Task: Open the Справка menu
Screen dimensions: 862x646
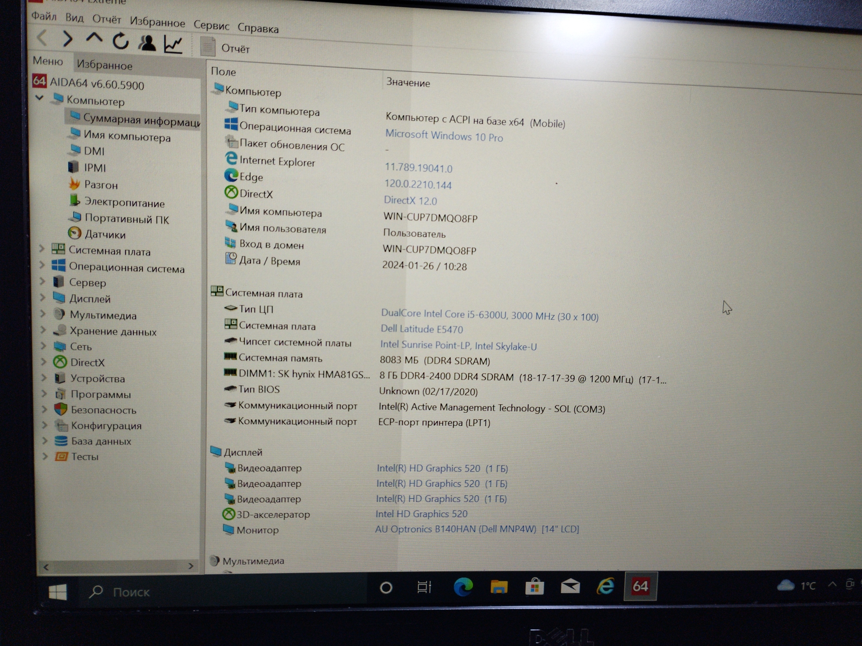Action: tap(258, 28)
